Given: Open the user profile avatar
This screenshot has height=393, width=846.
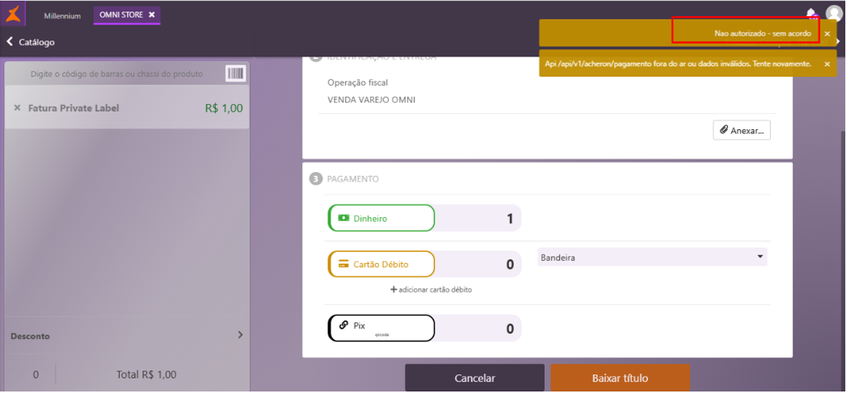Looking at the screenshot, I should (x=834, y=14).
